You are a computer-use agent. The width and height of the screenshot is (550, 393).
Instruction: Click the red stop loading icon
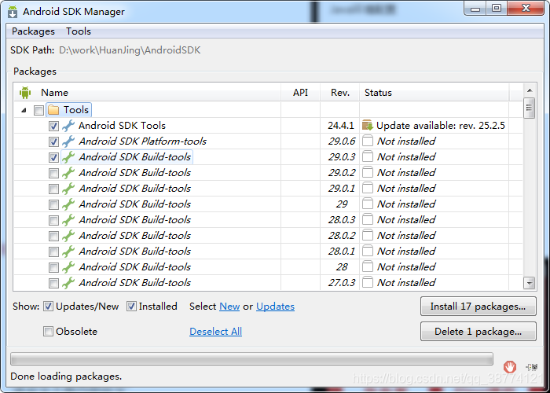[510, 367]
